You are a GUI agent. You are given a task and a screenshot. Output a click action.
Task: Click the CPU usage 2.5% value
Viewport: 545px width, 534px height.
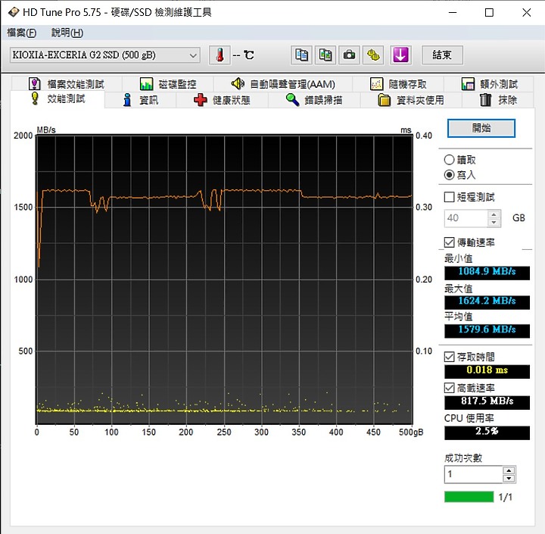tap(487, 433)
